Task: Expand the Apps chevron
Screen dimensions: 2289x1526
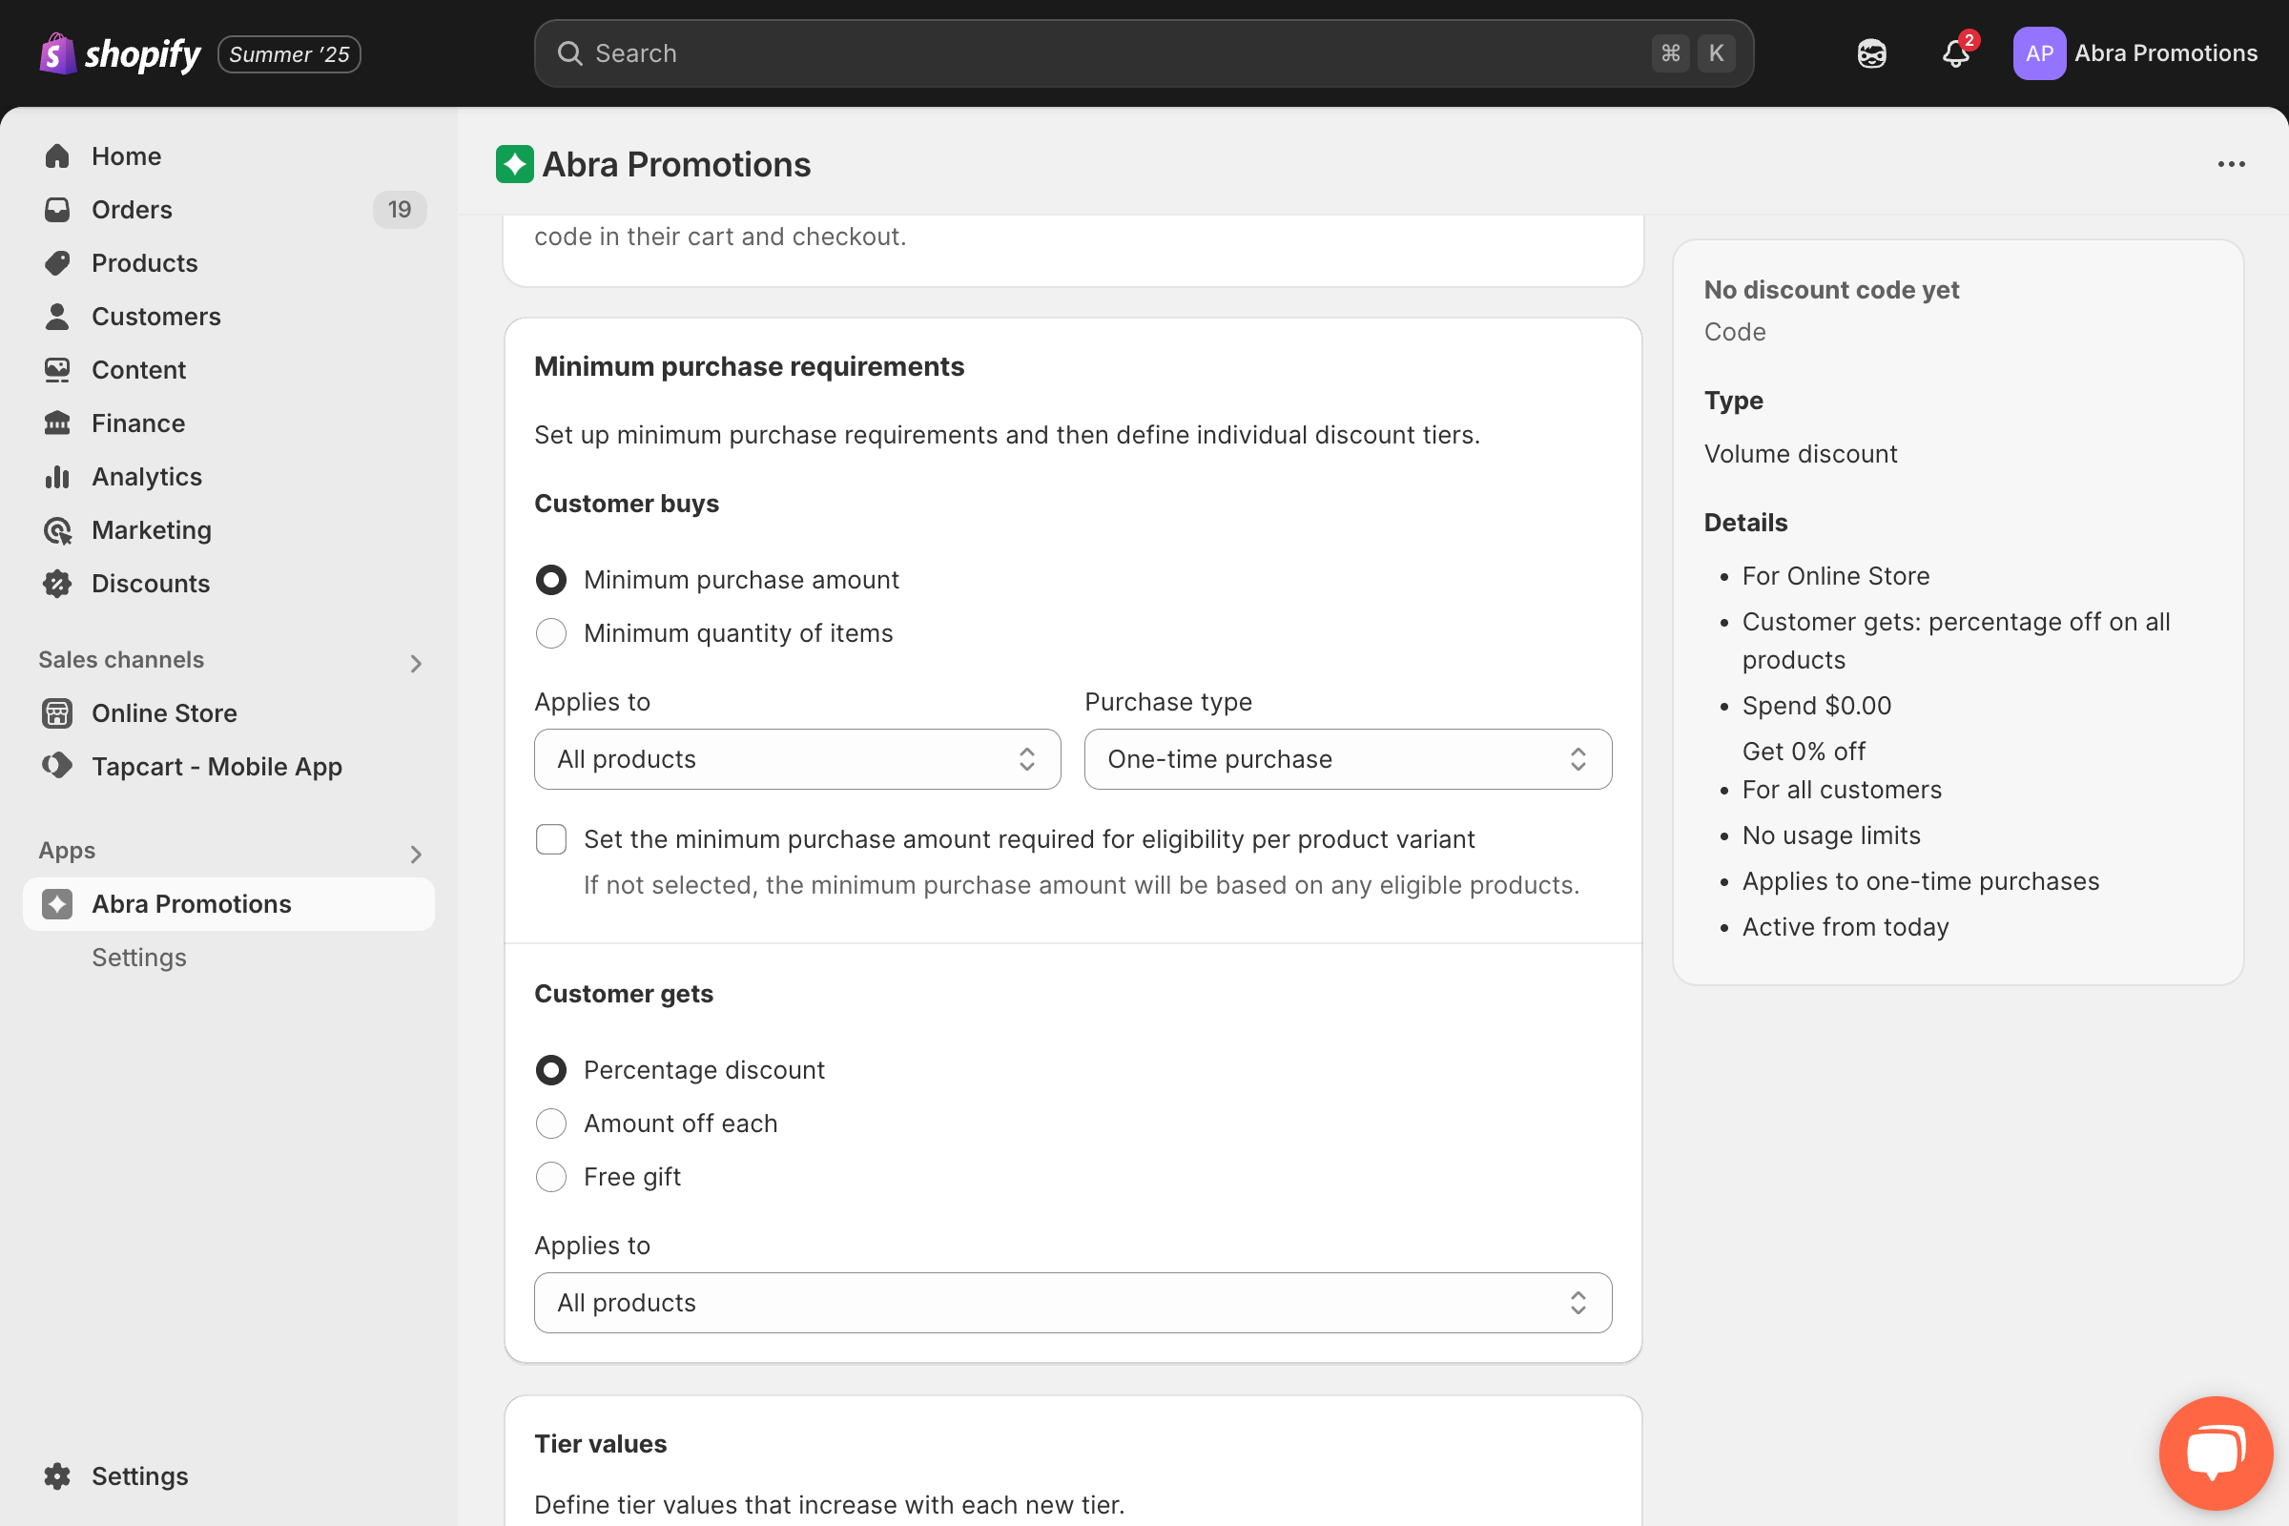Action: [416, 854]
